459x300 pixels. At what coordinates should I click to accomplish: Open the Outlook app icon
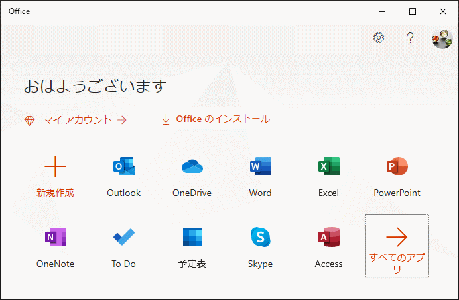click(124, 166)
